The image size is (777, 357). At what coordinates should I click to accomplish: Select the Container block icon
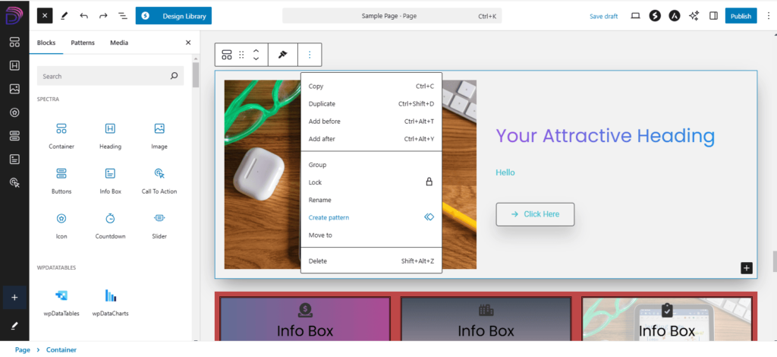61,129
